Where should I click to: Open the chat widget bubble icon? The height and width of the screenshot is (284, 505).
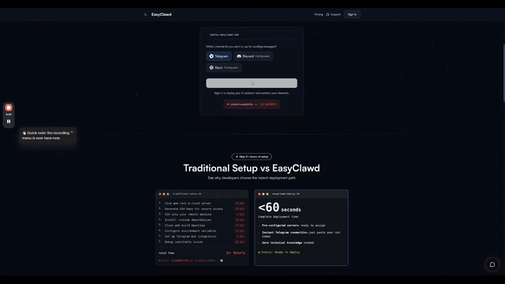tap(492, 265)
